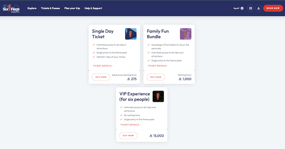This screenshot has height=149, width=285.
Task: Click the Single Day Ticket image
Action: 131,34
